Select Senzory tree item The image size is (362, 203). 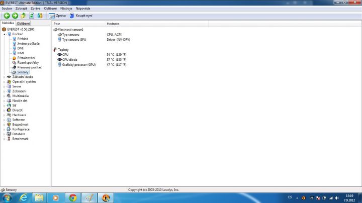tap(23, 72)
